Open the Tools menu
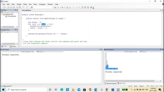164x92 pixels. pyautogui.click(x=35, y=4)
